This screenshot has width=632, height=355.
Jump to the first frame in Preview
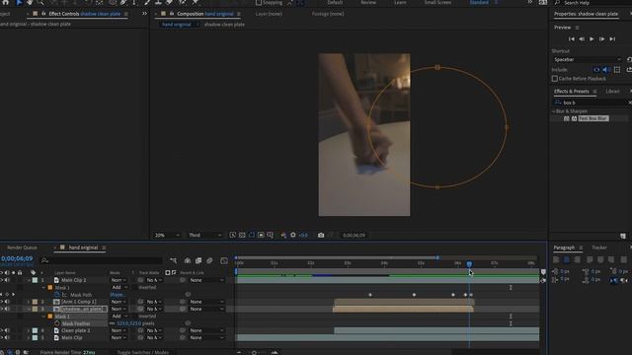click(571, 39)
